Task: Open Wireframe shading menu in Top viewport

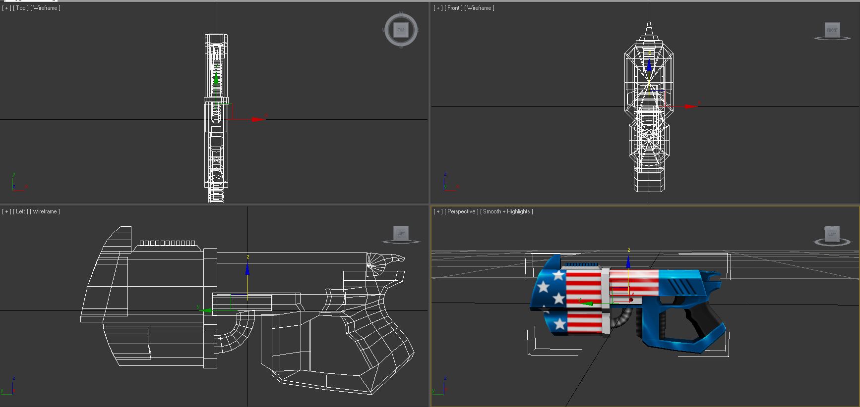Action: tap(45, 8)
